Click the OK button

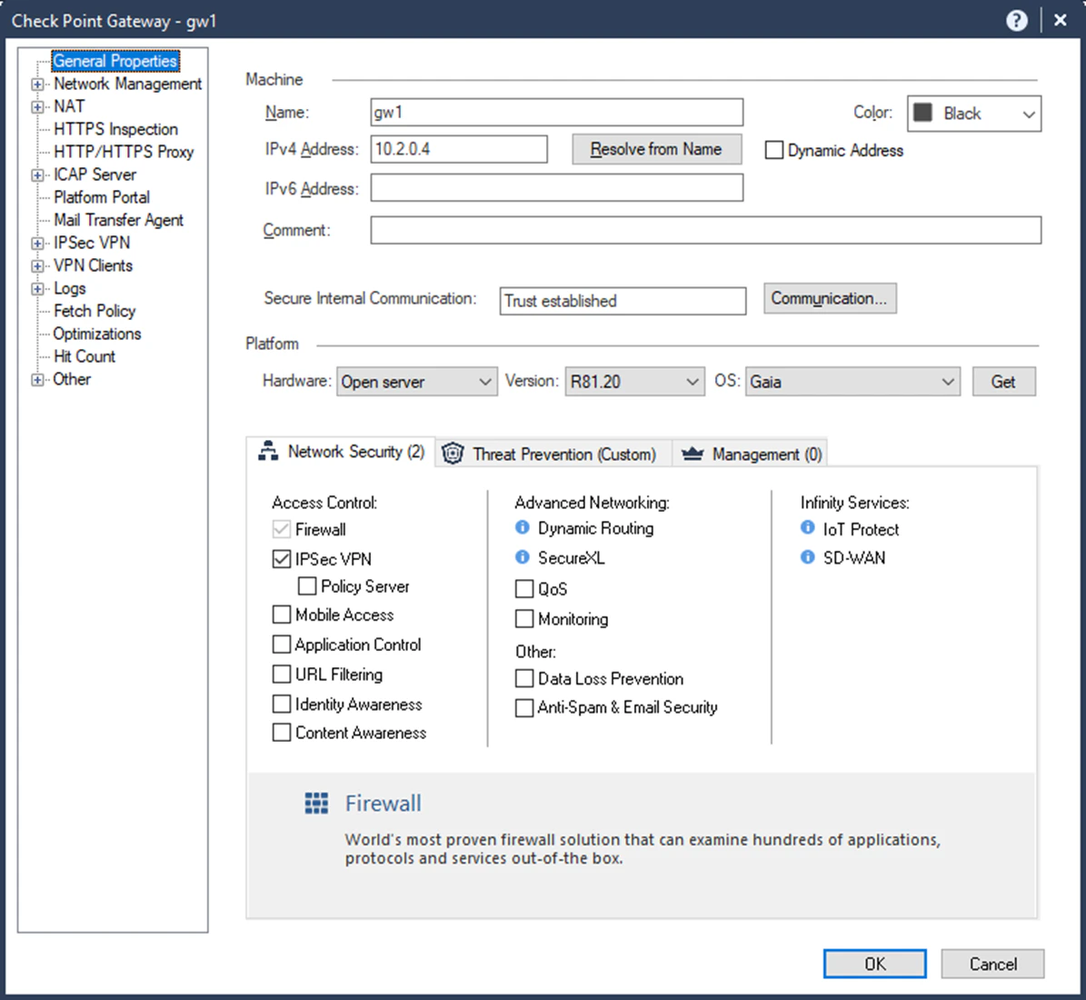(x=874, y=964)
